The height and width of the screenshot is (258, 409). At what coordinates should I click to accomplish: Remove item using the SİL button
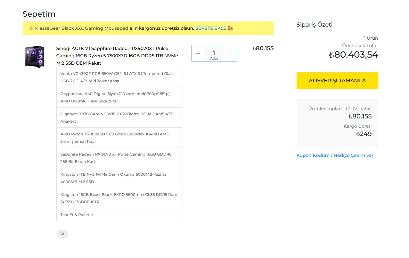click(62, 234)
